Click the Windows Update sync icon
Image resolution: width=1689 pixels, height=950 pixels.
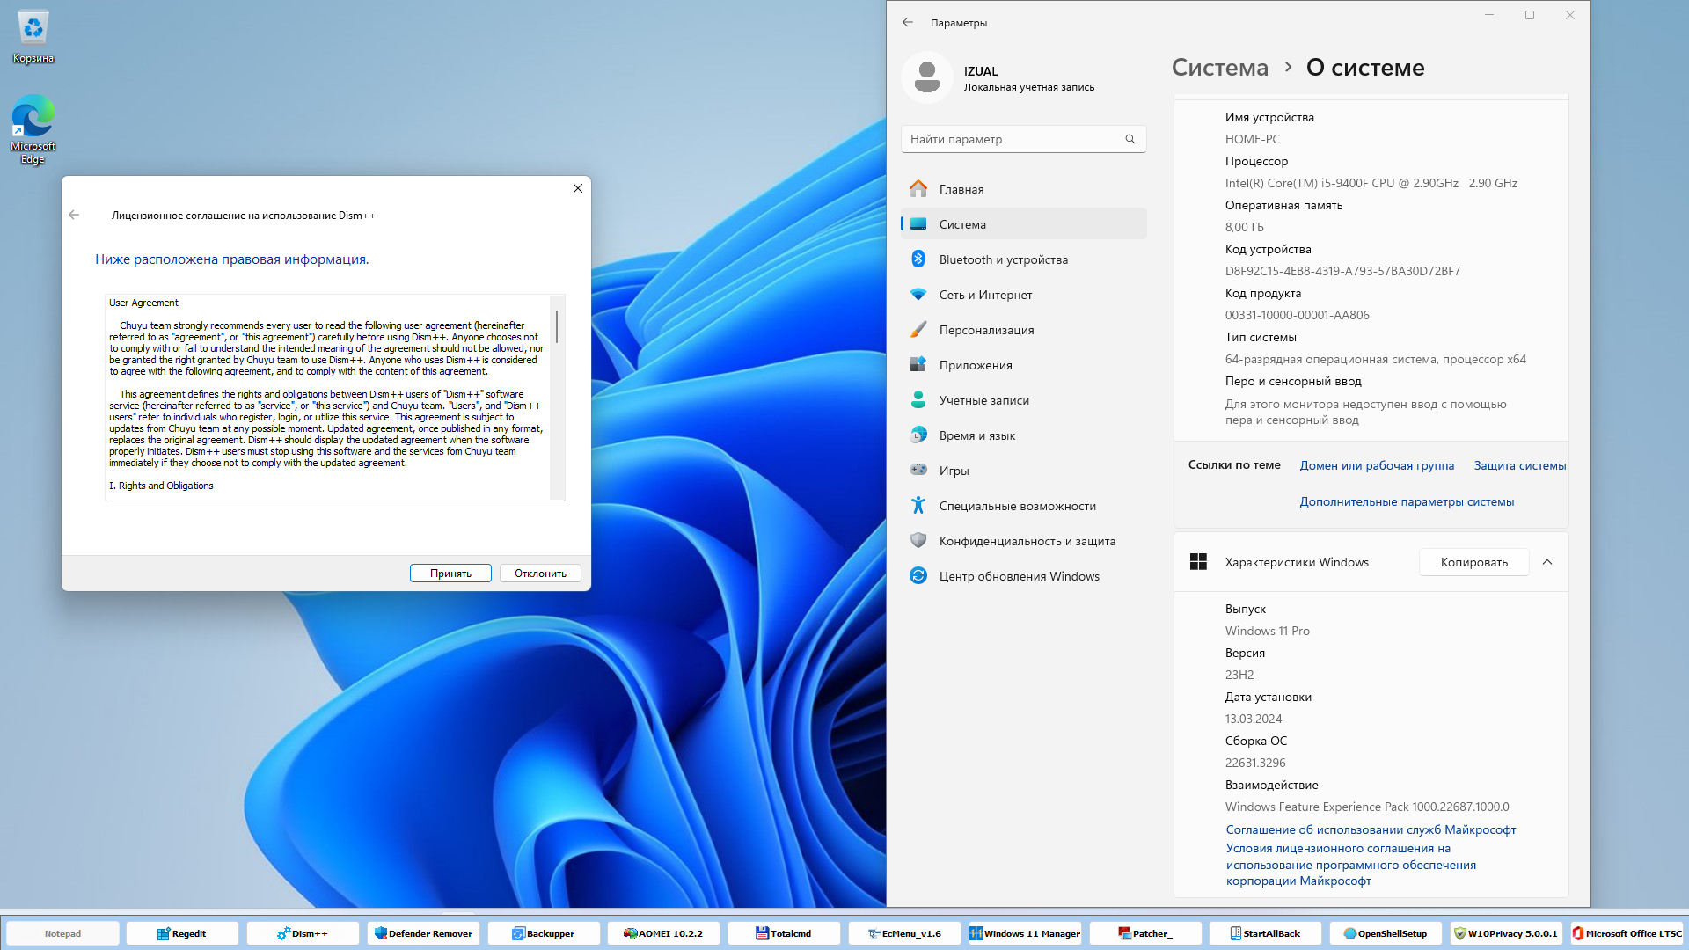pyautogui.click(x=918, y=575)
